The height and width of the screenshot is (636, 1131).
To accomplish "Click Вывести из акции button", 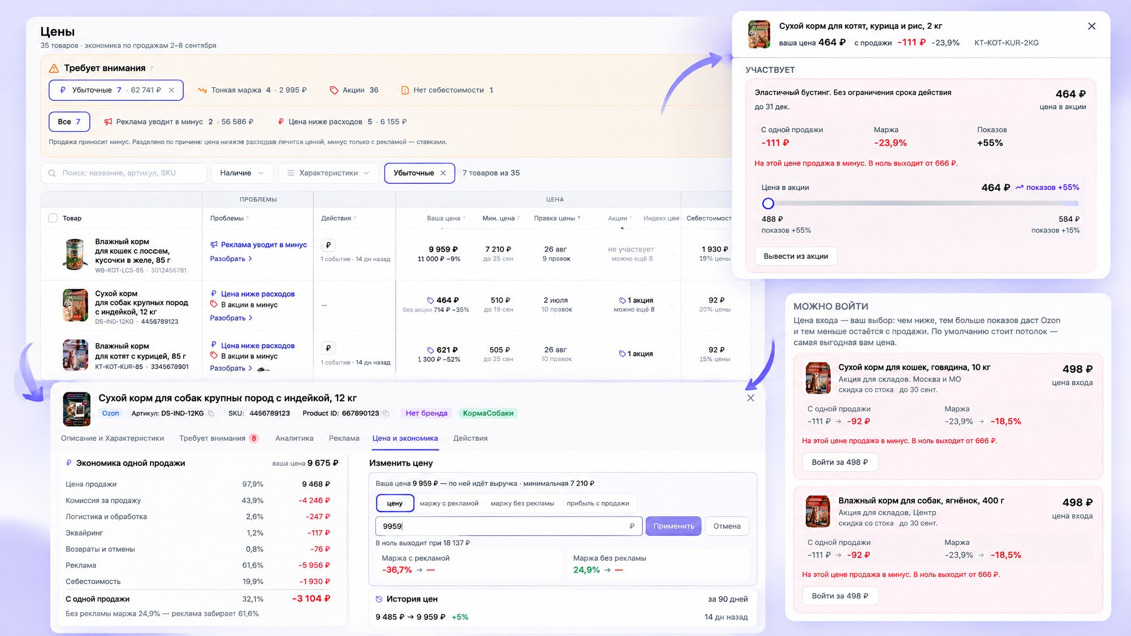I will click(x=796, y=256).
